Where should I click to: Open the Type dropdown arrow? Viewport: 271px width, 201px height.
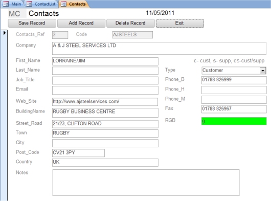(263, 71)
